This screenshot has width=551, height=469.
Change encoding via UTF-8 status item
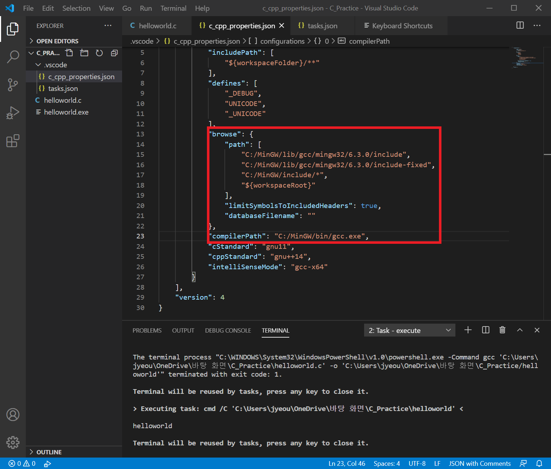click(x=417, y=464)
